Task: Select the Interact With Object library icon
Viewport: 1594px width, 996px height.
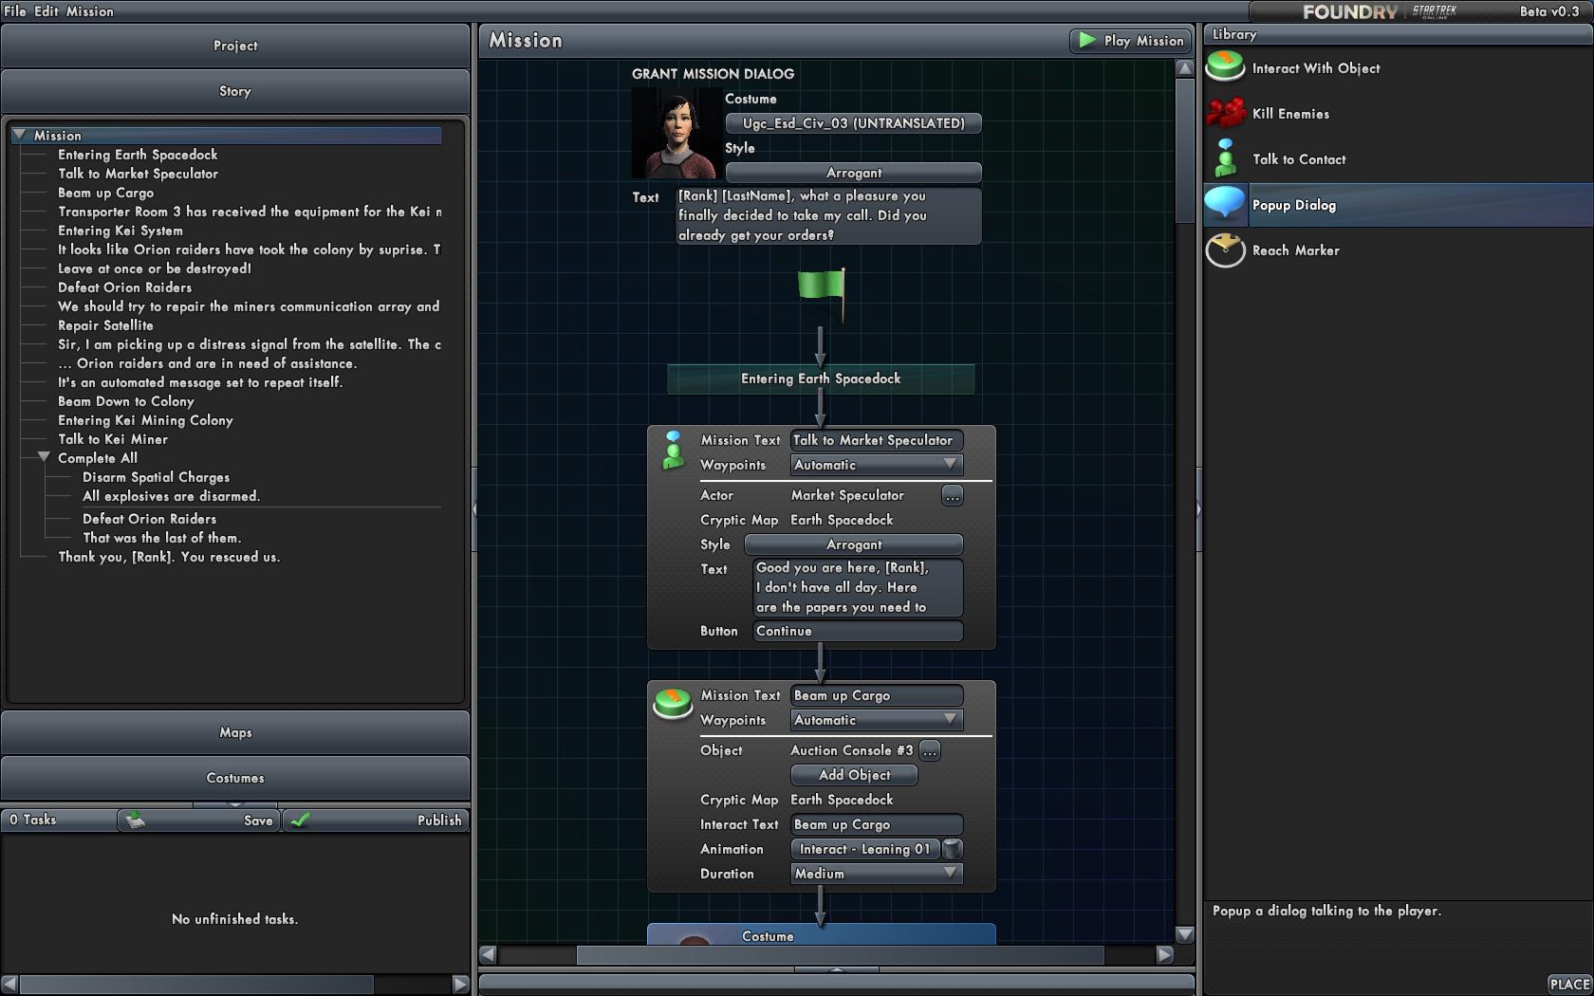Action: pos(1225,67)
